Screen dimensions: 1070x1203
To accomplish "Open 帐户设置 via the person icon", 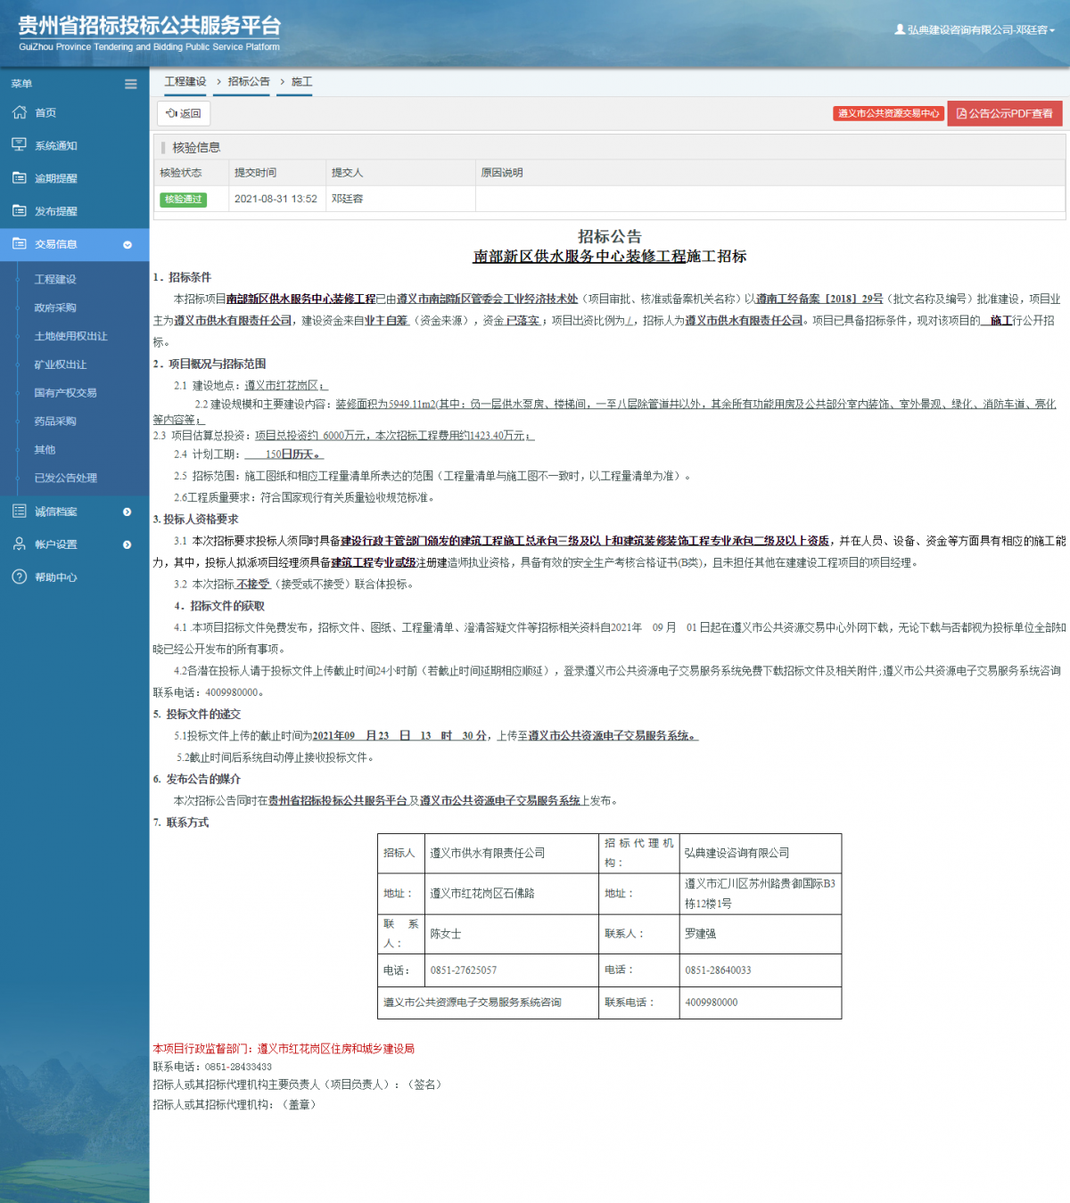I will coord(18,544).
